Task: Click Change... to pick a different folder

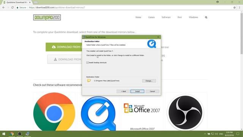Action: [149, 81]
